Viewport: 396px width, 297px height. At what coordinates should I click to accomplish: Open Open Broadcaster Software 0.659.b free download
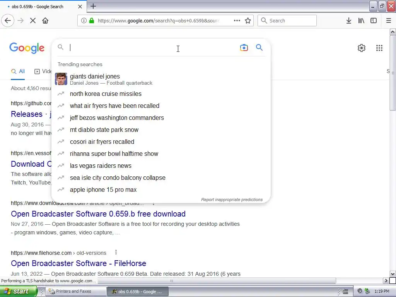pos(98,214)
